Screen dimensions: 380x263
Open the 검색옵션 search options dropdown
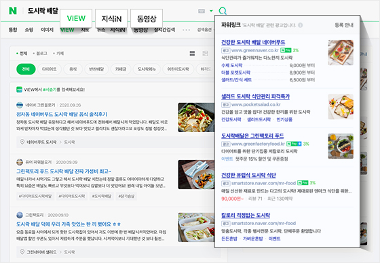click(204, 30)
